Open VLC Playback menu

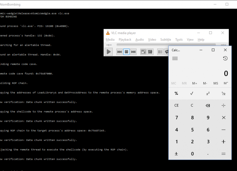125,40
